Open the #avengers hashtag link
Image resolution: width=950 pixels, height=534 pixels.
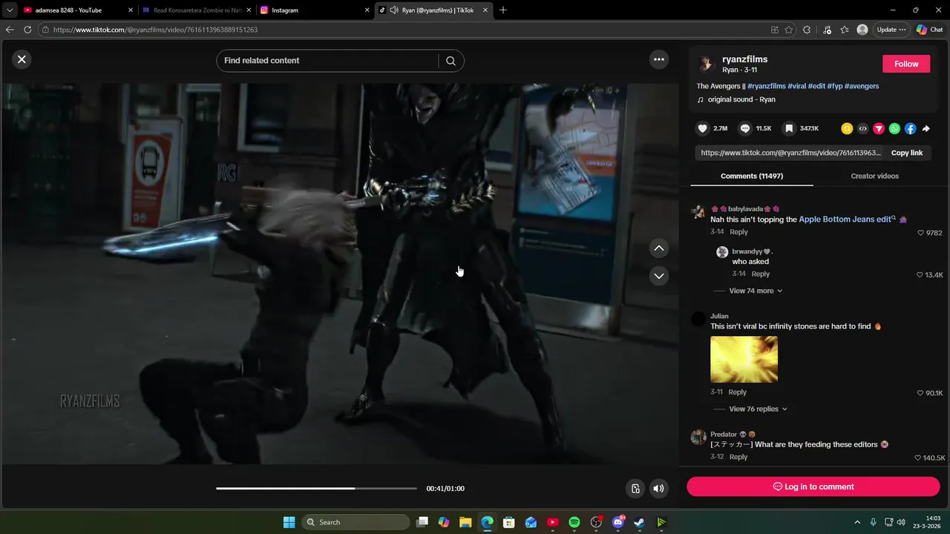coord(861,86)
